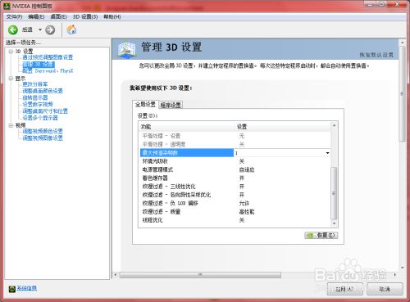This screenshot has height=302, width=410.
Task: Open the 文件(F) menu
Action: (14, 17)
